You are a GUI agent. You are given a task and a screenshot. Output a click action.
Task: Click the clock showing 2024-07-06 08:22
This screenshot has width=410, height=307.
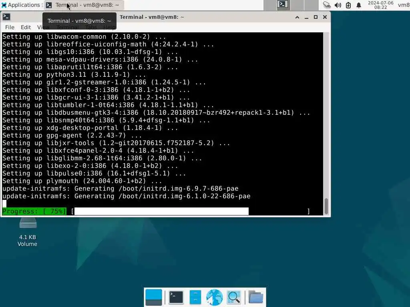[380, 5]
